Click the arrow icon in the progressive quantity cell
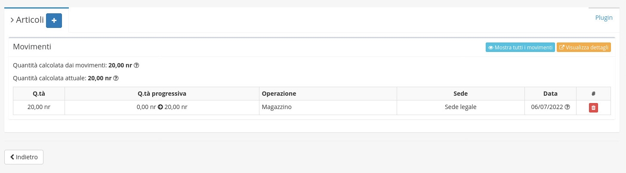626x173 pixels. pos(160,107)
